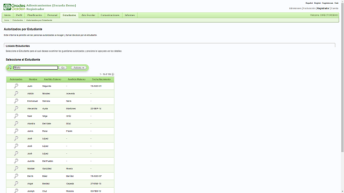Open the Admisiones module link
The image size is (344, 193).
pyautogui.click(x=295, y=9)
